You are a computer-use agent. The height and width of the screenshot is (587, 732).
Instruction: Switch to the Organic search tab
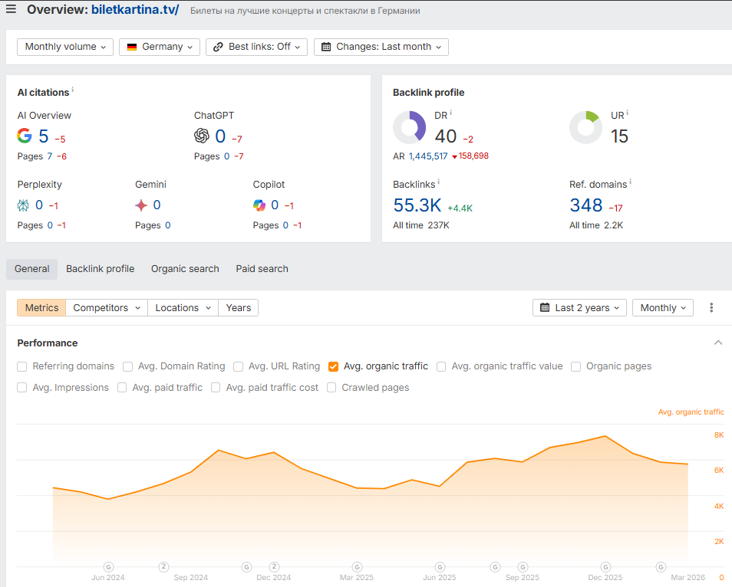[x=185, y=269]
